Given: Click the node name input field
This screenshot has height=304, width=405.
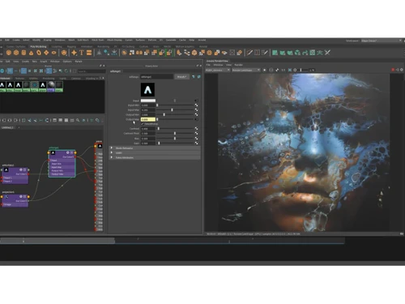Looking at the screenshot, I should (x=156, y=77).
